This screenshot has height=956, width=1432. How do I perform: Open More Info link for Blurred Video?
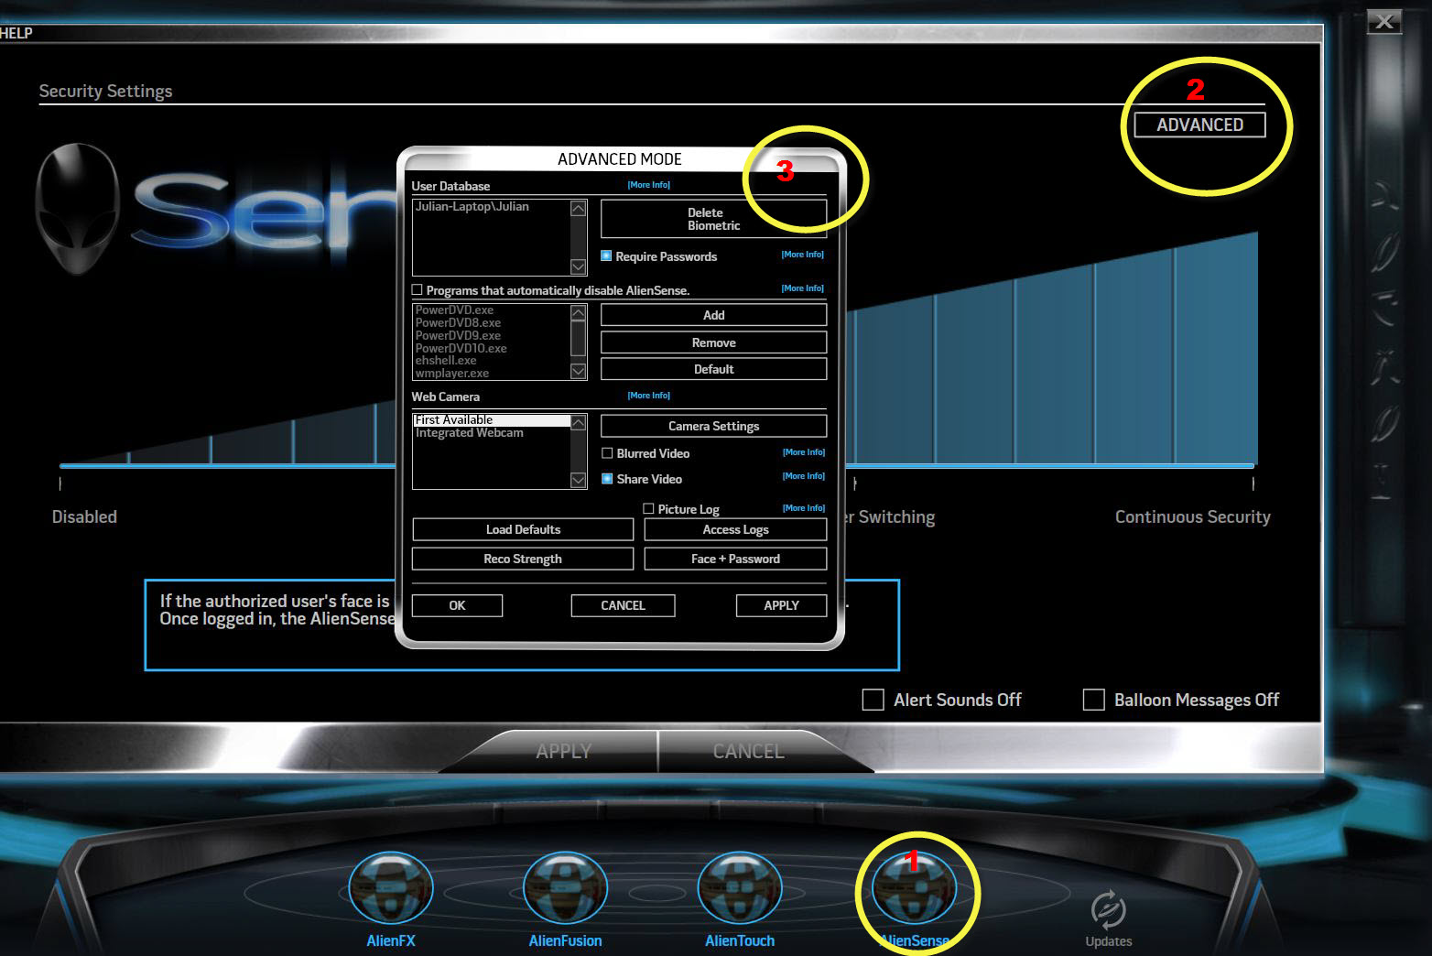tap(803, 452)
